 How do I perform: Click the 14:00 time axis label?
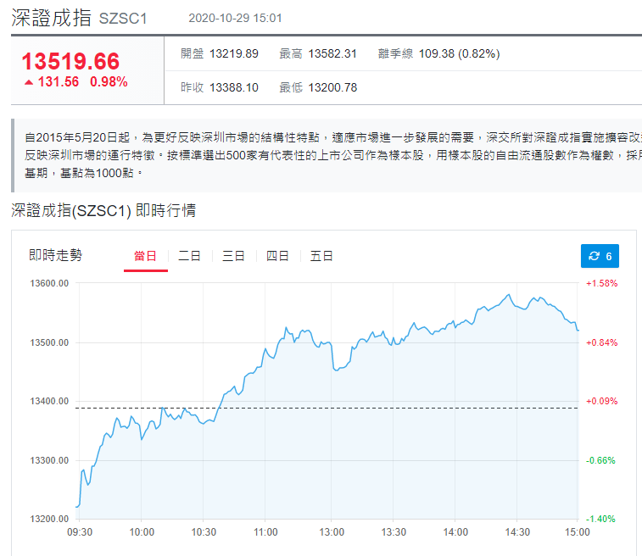[455, 532]
